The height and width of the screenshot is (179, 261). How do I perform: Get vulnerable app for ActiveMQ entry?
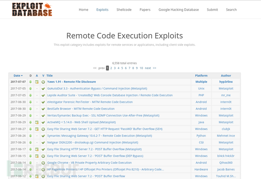[37, 122]
